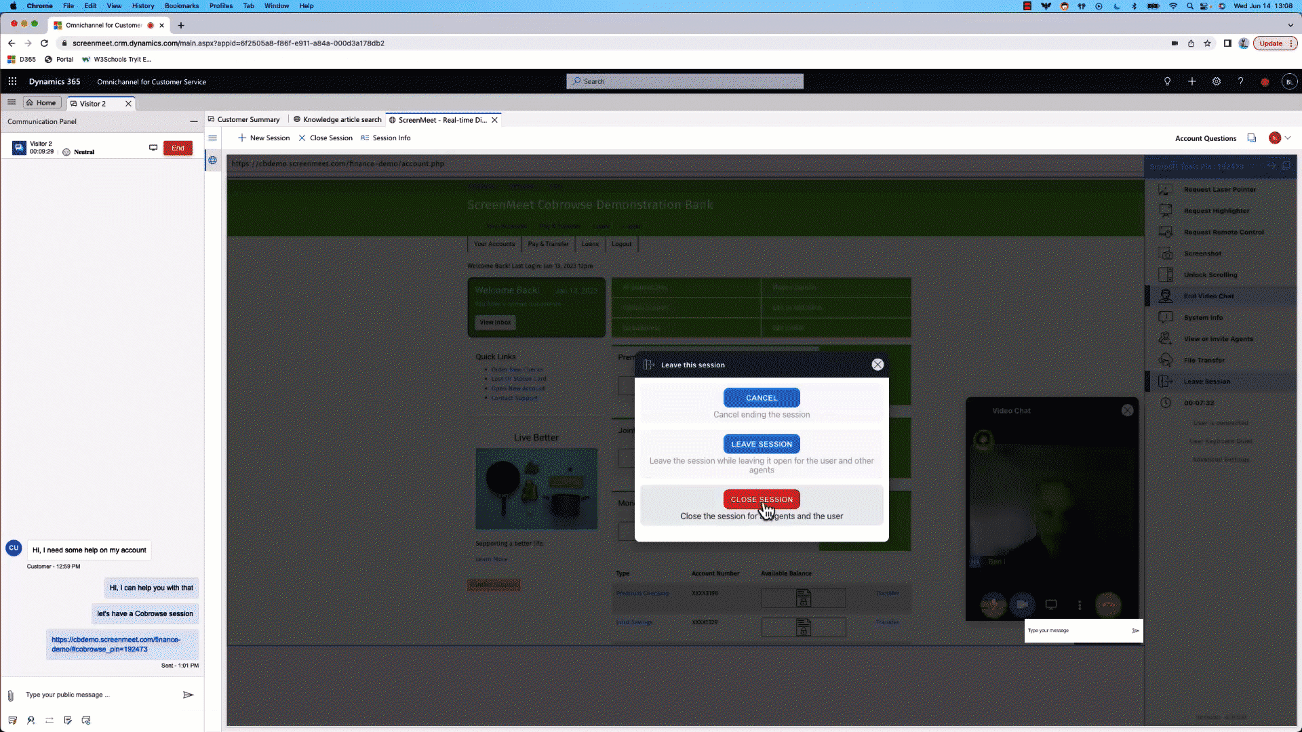Select the System Info icon

tap(1165, 317)
